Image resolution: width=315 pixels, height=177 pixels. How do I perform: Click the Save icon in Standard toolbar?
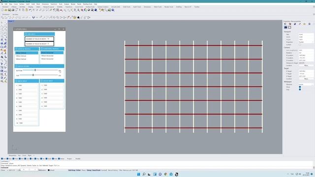(9, 10)
